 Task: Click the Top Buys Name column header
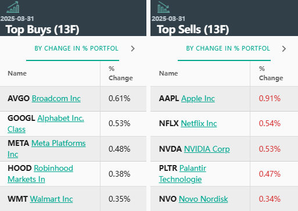tap(17, 73)
